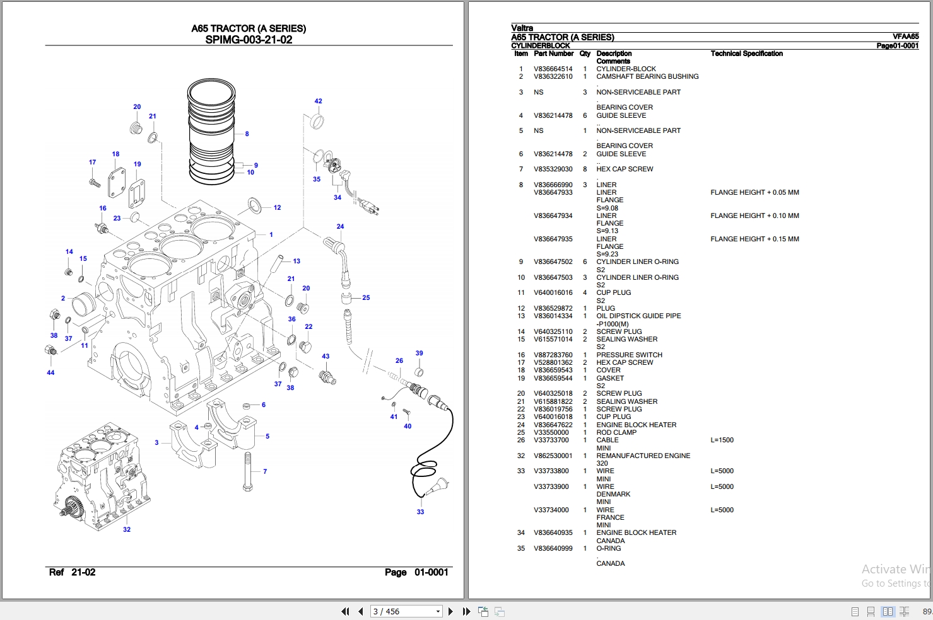Click the REMANUFACTURED ENGINE description
Screen dimensions: 933x620
643,456
